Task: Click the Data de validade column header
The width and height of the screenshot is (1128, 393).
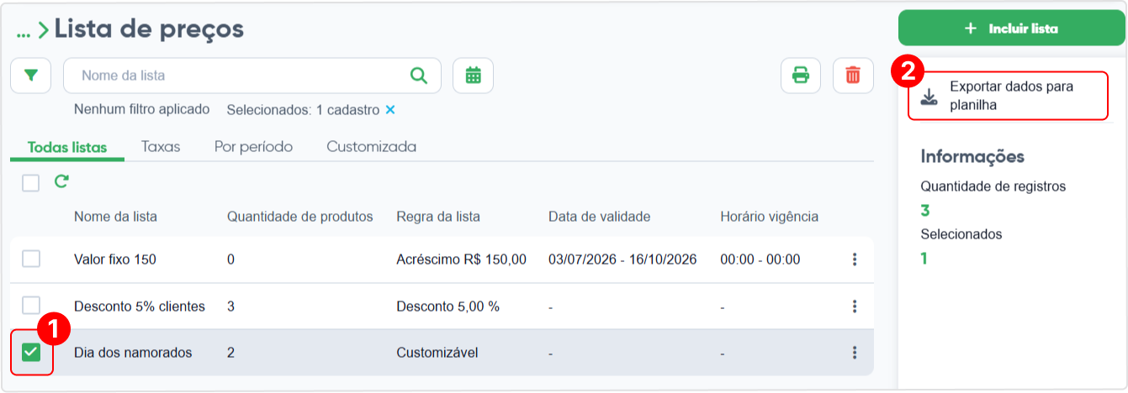Action: coord(599,217)
